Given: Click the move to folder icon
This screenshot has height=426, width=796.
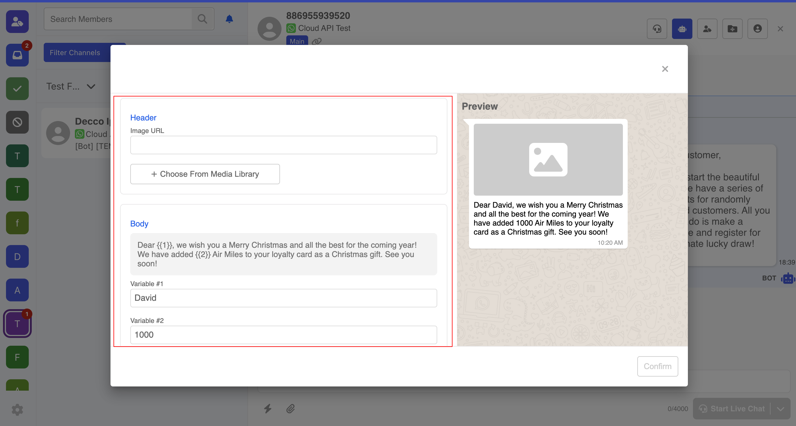Looking at the screenshot, I should 732,29.
